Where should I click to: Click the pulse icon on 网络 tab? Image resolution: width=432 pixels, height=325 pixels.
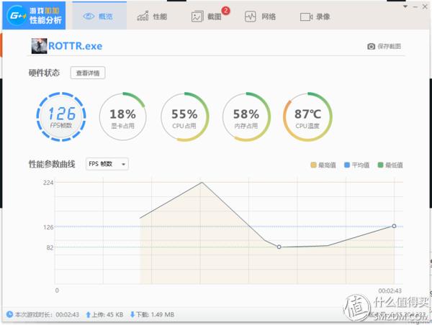coord(251,17)
